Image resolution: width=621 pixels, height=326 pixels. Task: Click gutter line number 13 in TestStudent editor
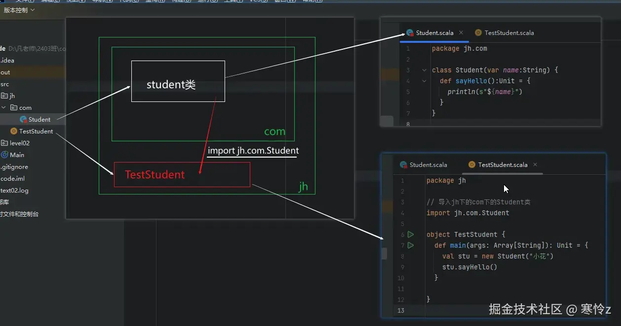point(400,310)
